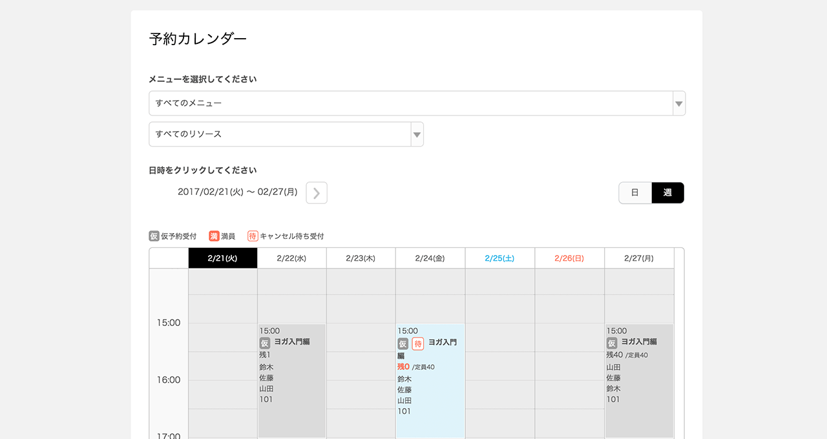
Task: Switch to day view with 日 toggle
Action: [x=635, y=193]
